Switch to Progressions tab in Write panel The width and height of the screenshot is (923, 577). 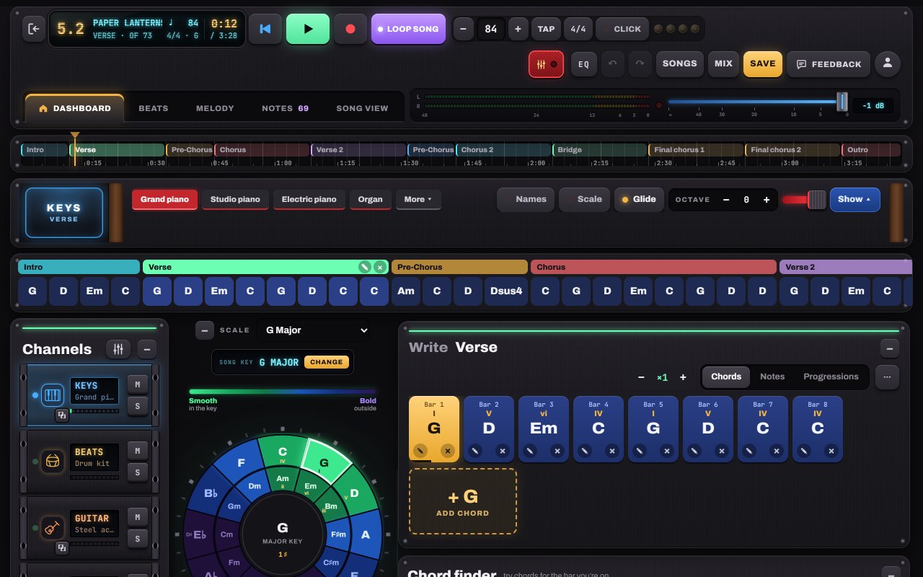[x=831, y=376]
